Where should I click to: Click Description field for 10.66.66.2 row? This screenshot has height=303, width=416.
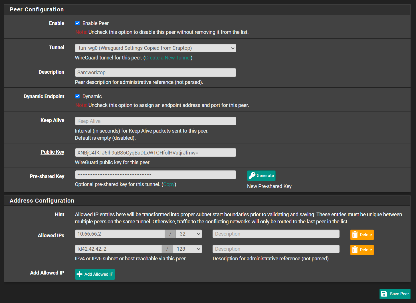(x=276, y=234)
